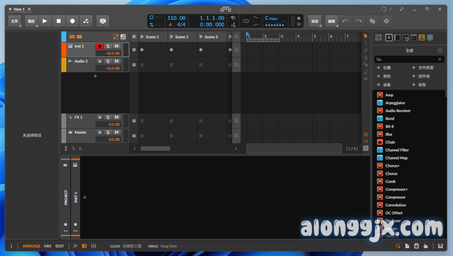Screen dimensions: 453x256
Task: Switch to the MIX view tab
Action: pyautogui.click(x=48, y=246)
